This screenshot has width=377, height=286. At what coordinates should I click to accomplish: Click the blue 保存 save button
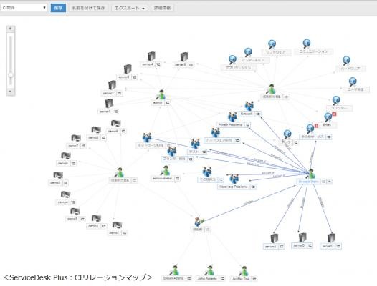coord(58,8)
